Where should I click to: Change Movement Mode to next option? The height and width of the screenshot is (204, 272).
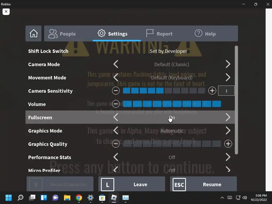click(x=228, y=77)
